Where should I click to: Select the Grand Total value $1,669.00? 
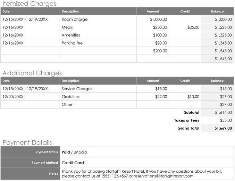click(x=223, y=128)
